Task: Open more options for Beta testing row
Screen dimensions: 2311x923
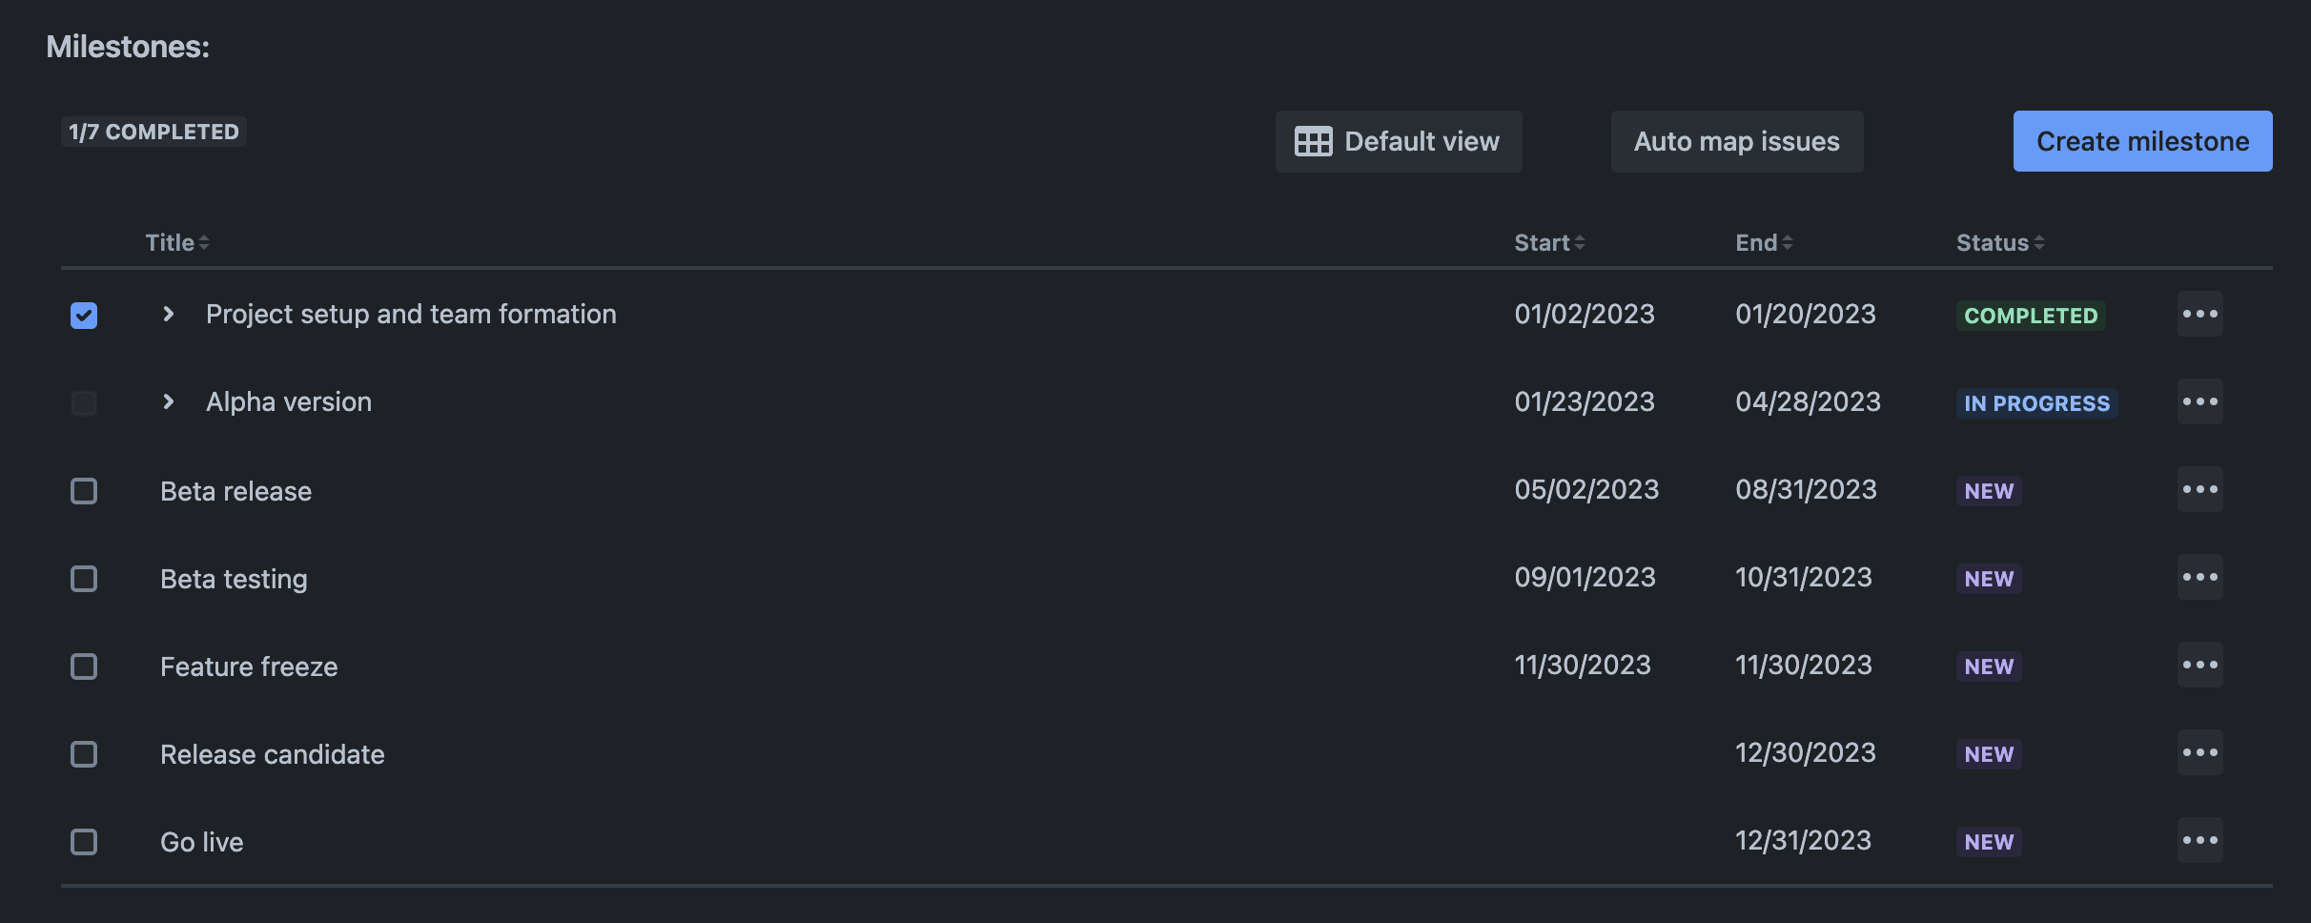Action: [x=2199, y=577]
